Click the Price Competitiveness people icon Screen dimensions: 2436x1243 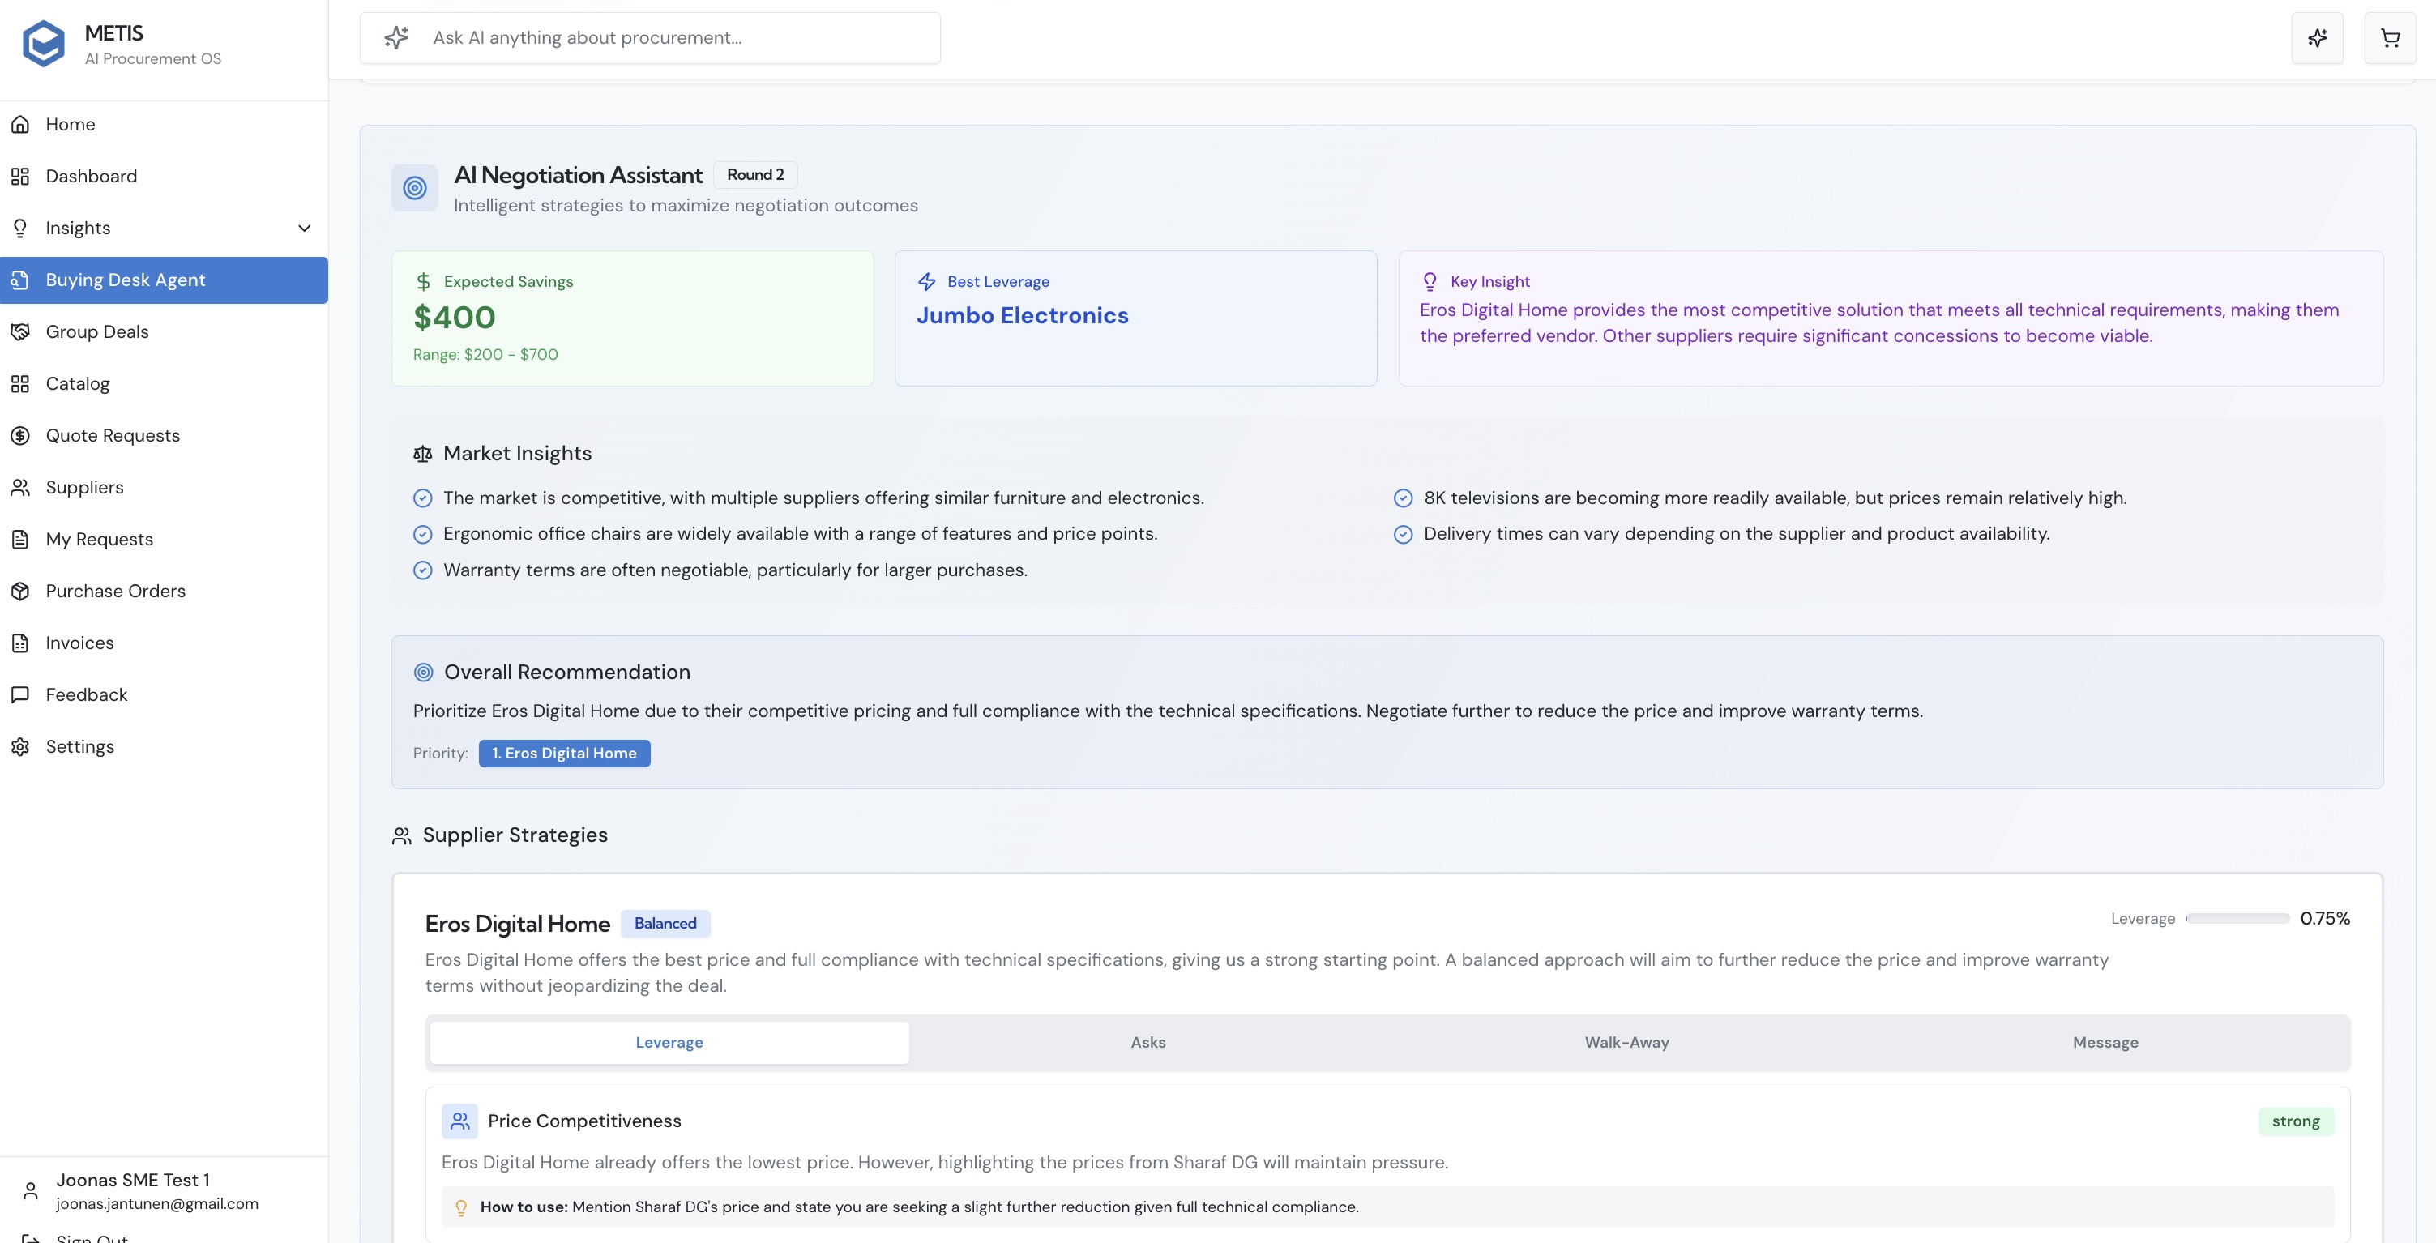click(459, 1121)
